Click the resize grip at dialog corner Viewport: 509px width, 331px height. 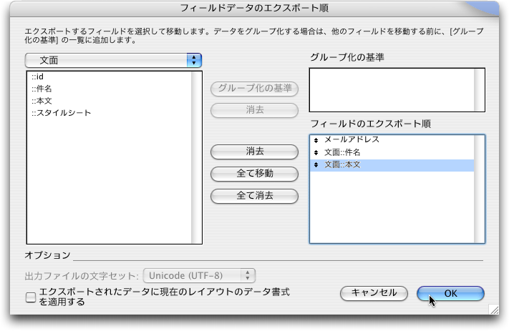pos(493,310)
